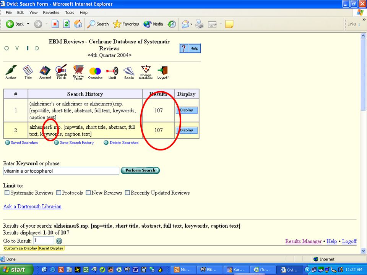This screenshot has width=367, height=275.
Task: Open the Limit target icon
Action: click(112, 73)
